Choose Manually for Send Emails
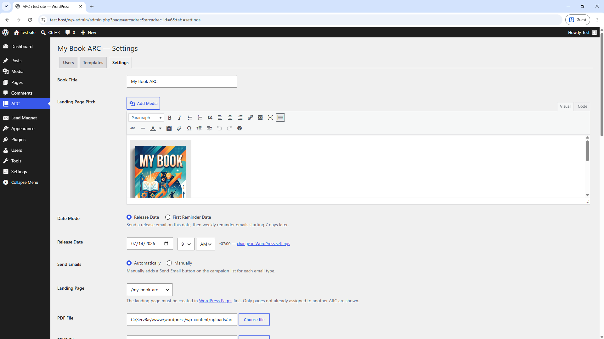604x339 pixels. point(169,263)
